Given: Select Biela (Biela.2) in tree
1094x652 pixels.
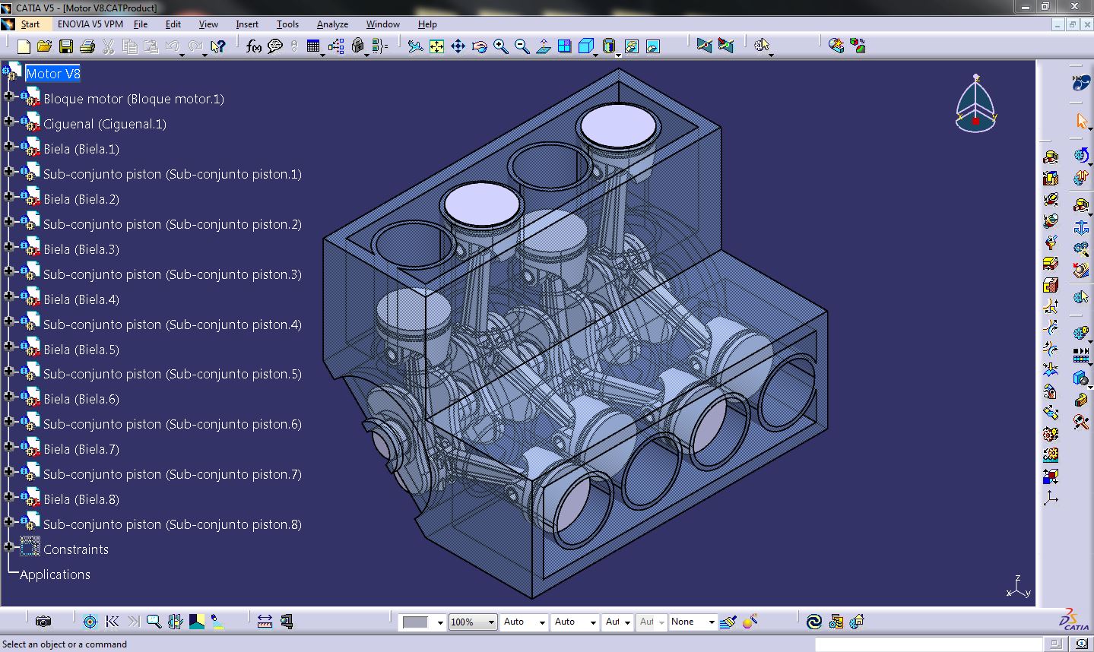Looking at the screenshot, I should [81, 199].
